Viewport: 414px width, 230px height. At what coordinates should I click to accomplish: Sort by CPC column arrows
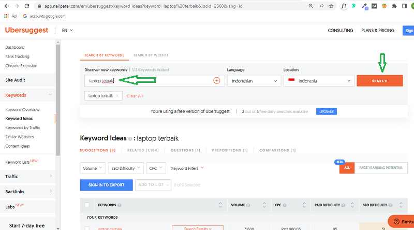point(304,205)
